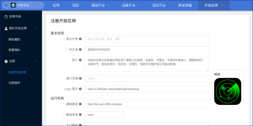Screen dimensions: 253x126
Task: Expand the 开放应用 top menu chevron
Action: (222, 5)
